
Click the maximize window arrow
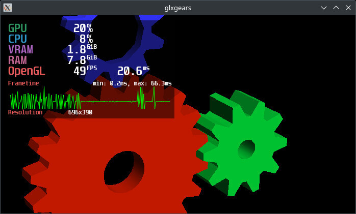coord(336,7)
